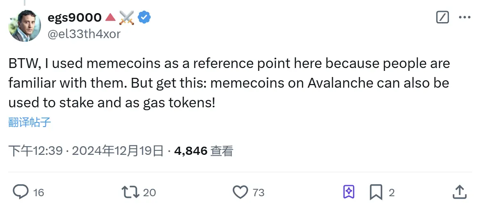Open the @el33th4xor handle link

pyautogui.click(x=84, y=34)
